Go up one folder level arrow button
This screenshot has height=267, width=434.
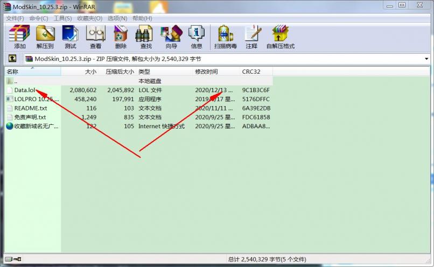coord(12,58)
